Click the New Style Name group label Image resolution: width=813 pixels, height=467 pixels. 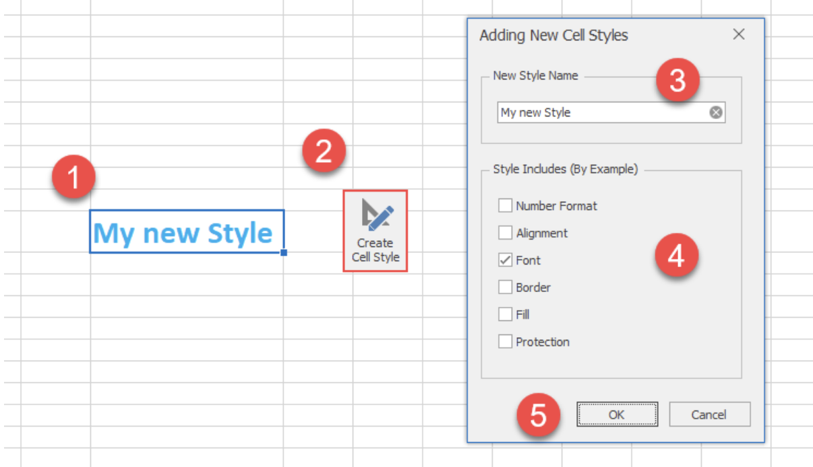point(535,75)
